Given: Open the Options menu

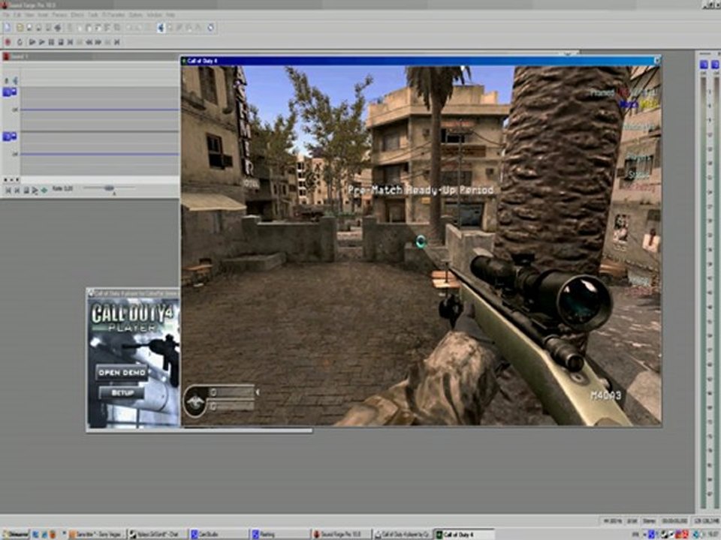Looking at the screenshot, I should coord(136,15).
